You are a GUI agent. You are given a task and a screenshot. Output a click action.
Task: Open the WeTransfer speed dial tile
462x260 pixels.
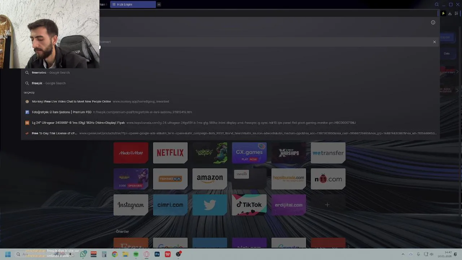pos(328,153)
